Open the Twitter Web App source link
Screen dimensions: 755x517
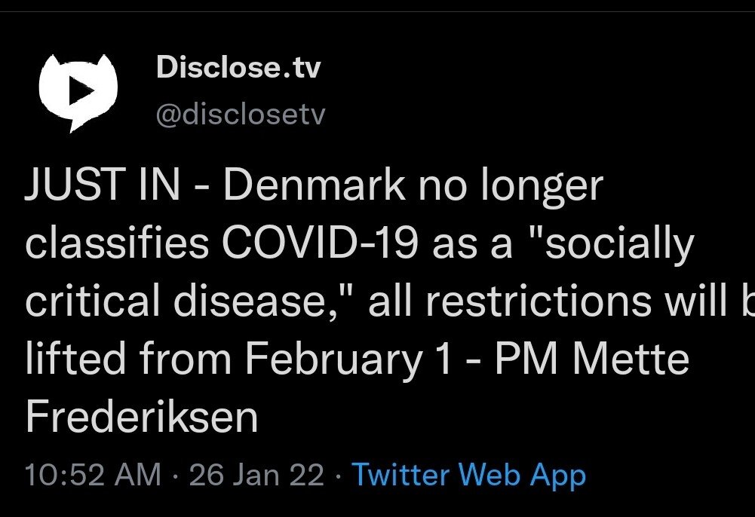pos(468,476)
